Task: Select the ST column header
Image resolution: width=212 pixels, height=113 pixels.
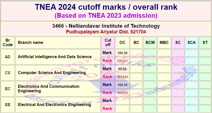Action: click(x=205, y=43)
